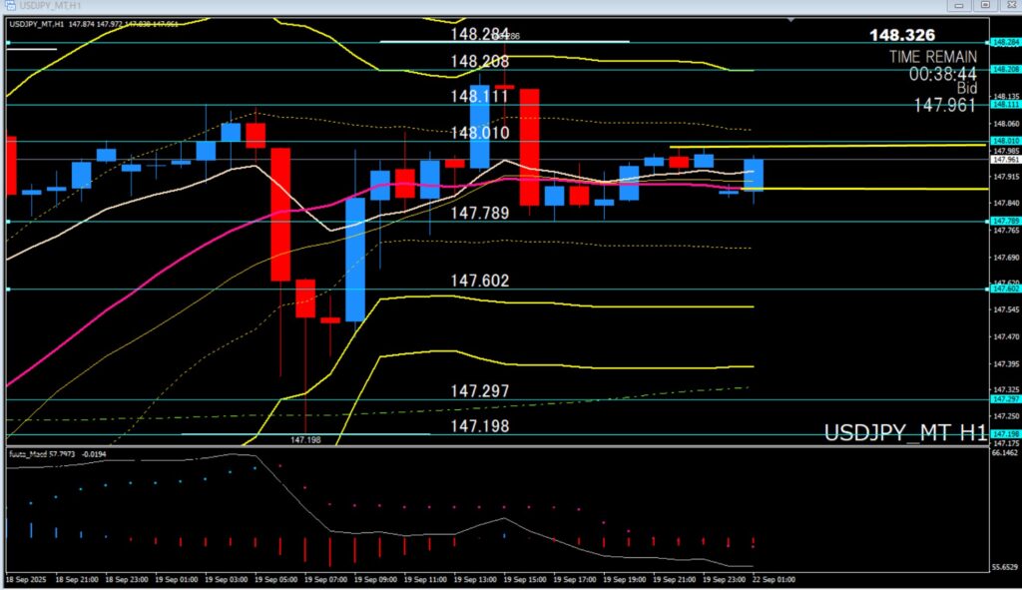Click the USDJPY_MT H1 watermark label
The width and height of the screenshot is (1022, 590).
[x=904, y=433]
